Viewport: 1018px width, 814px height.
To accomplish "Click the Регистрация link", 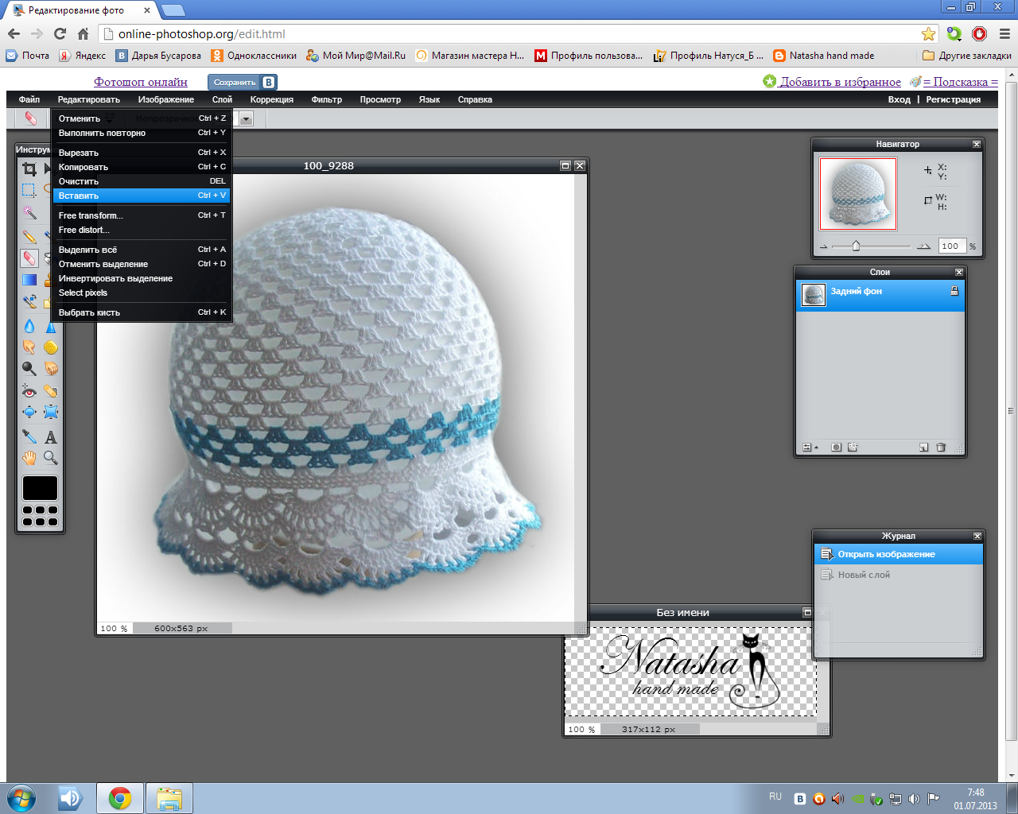I will click(x=953, y=99).
